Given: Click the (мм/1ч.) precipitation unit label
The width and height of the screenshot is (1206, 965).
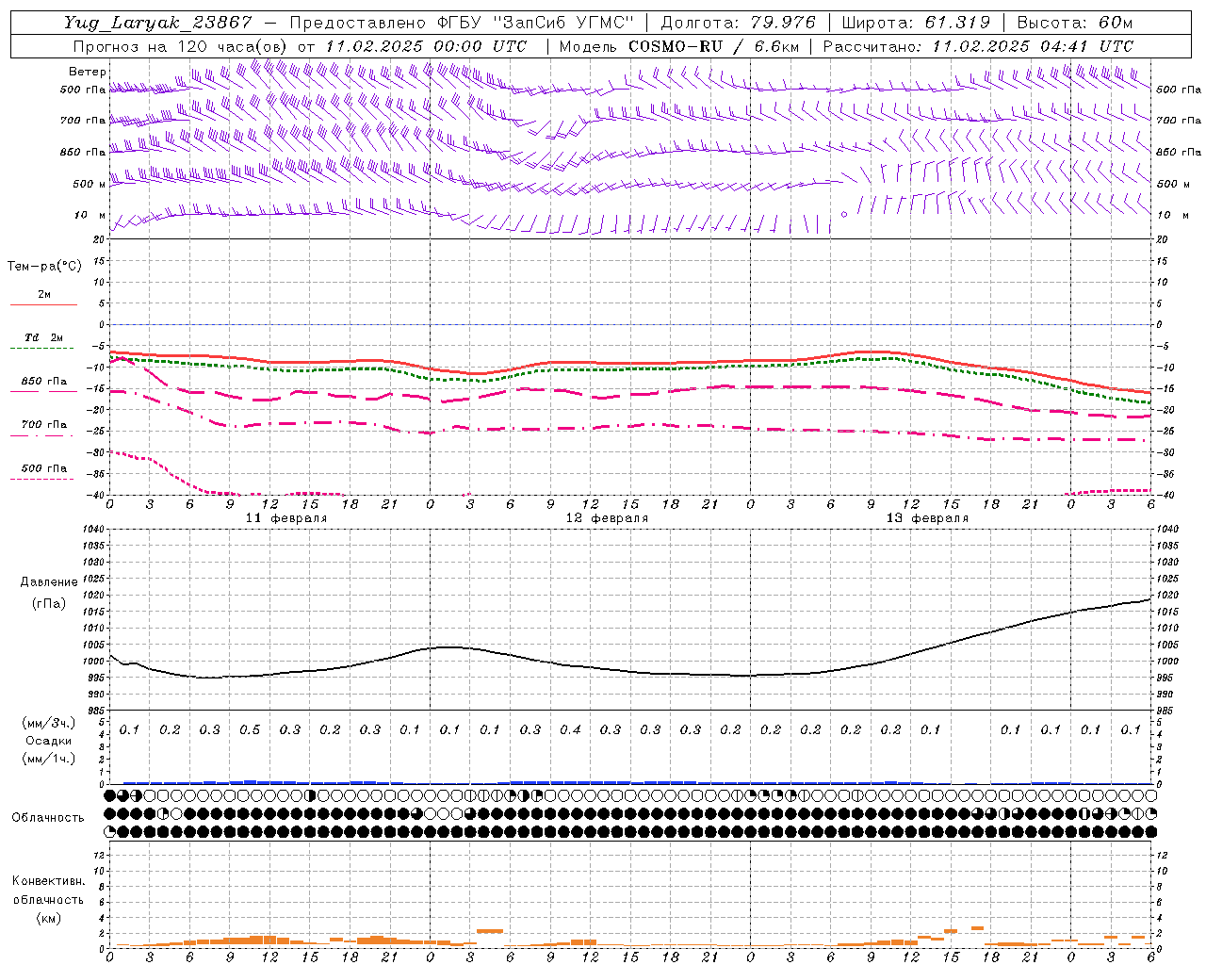Looking at the screenshot, I should [50, 759].
